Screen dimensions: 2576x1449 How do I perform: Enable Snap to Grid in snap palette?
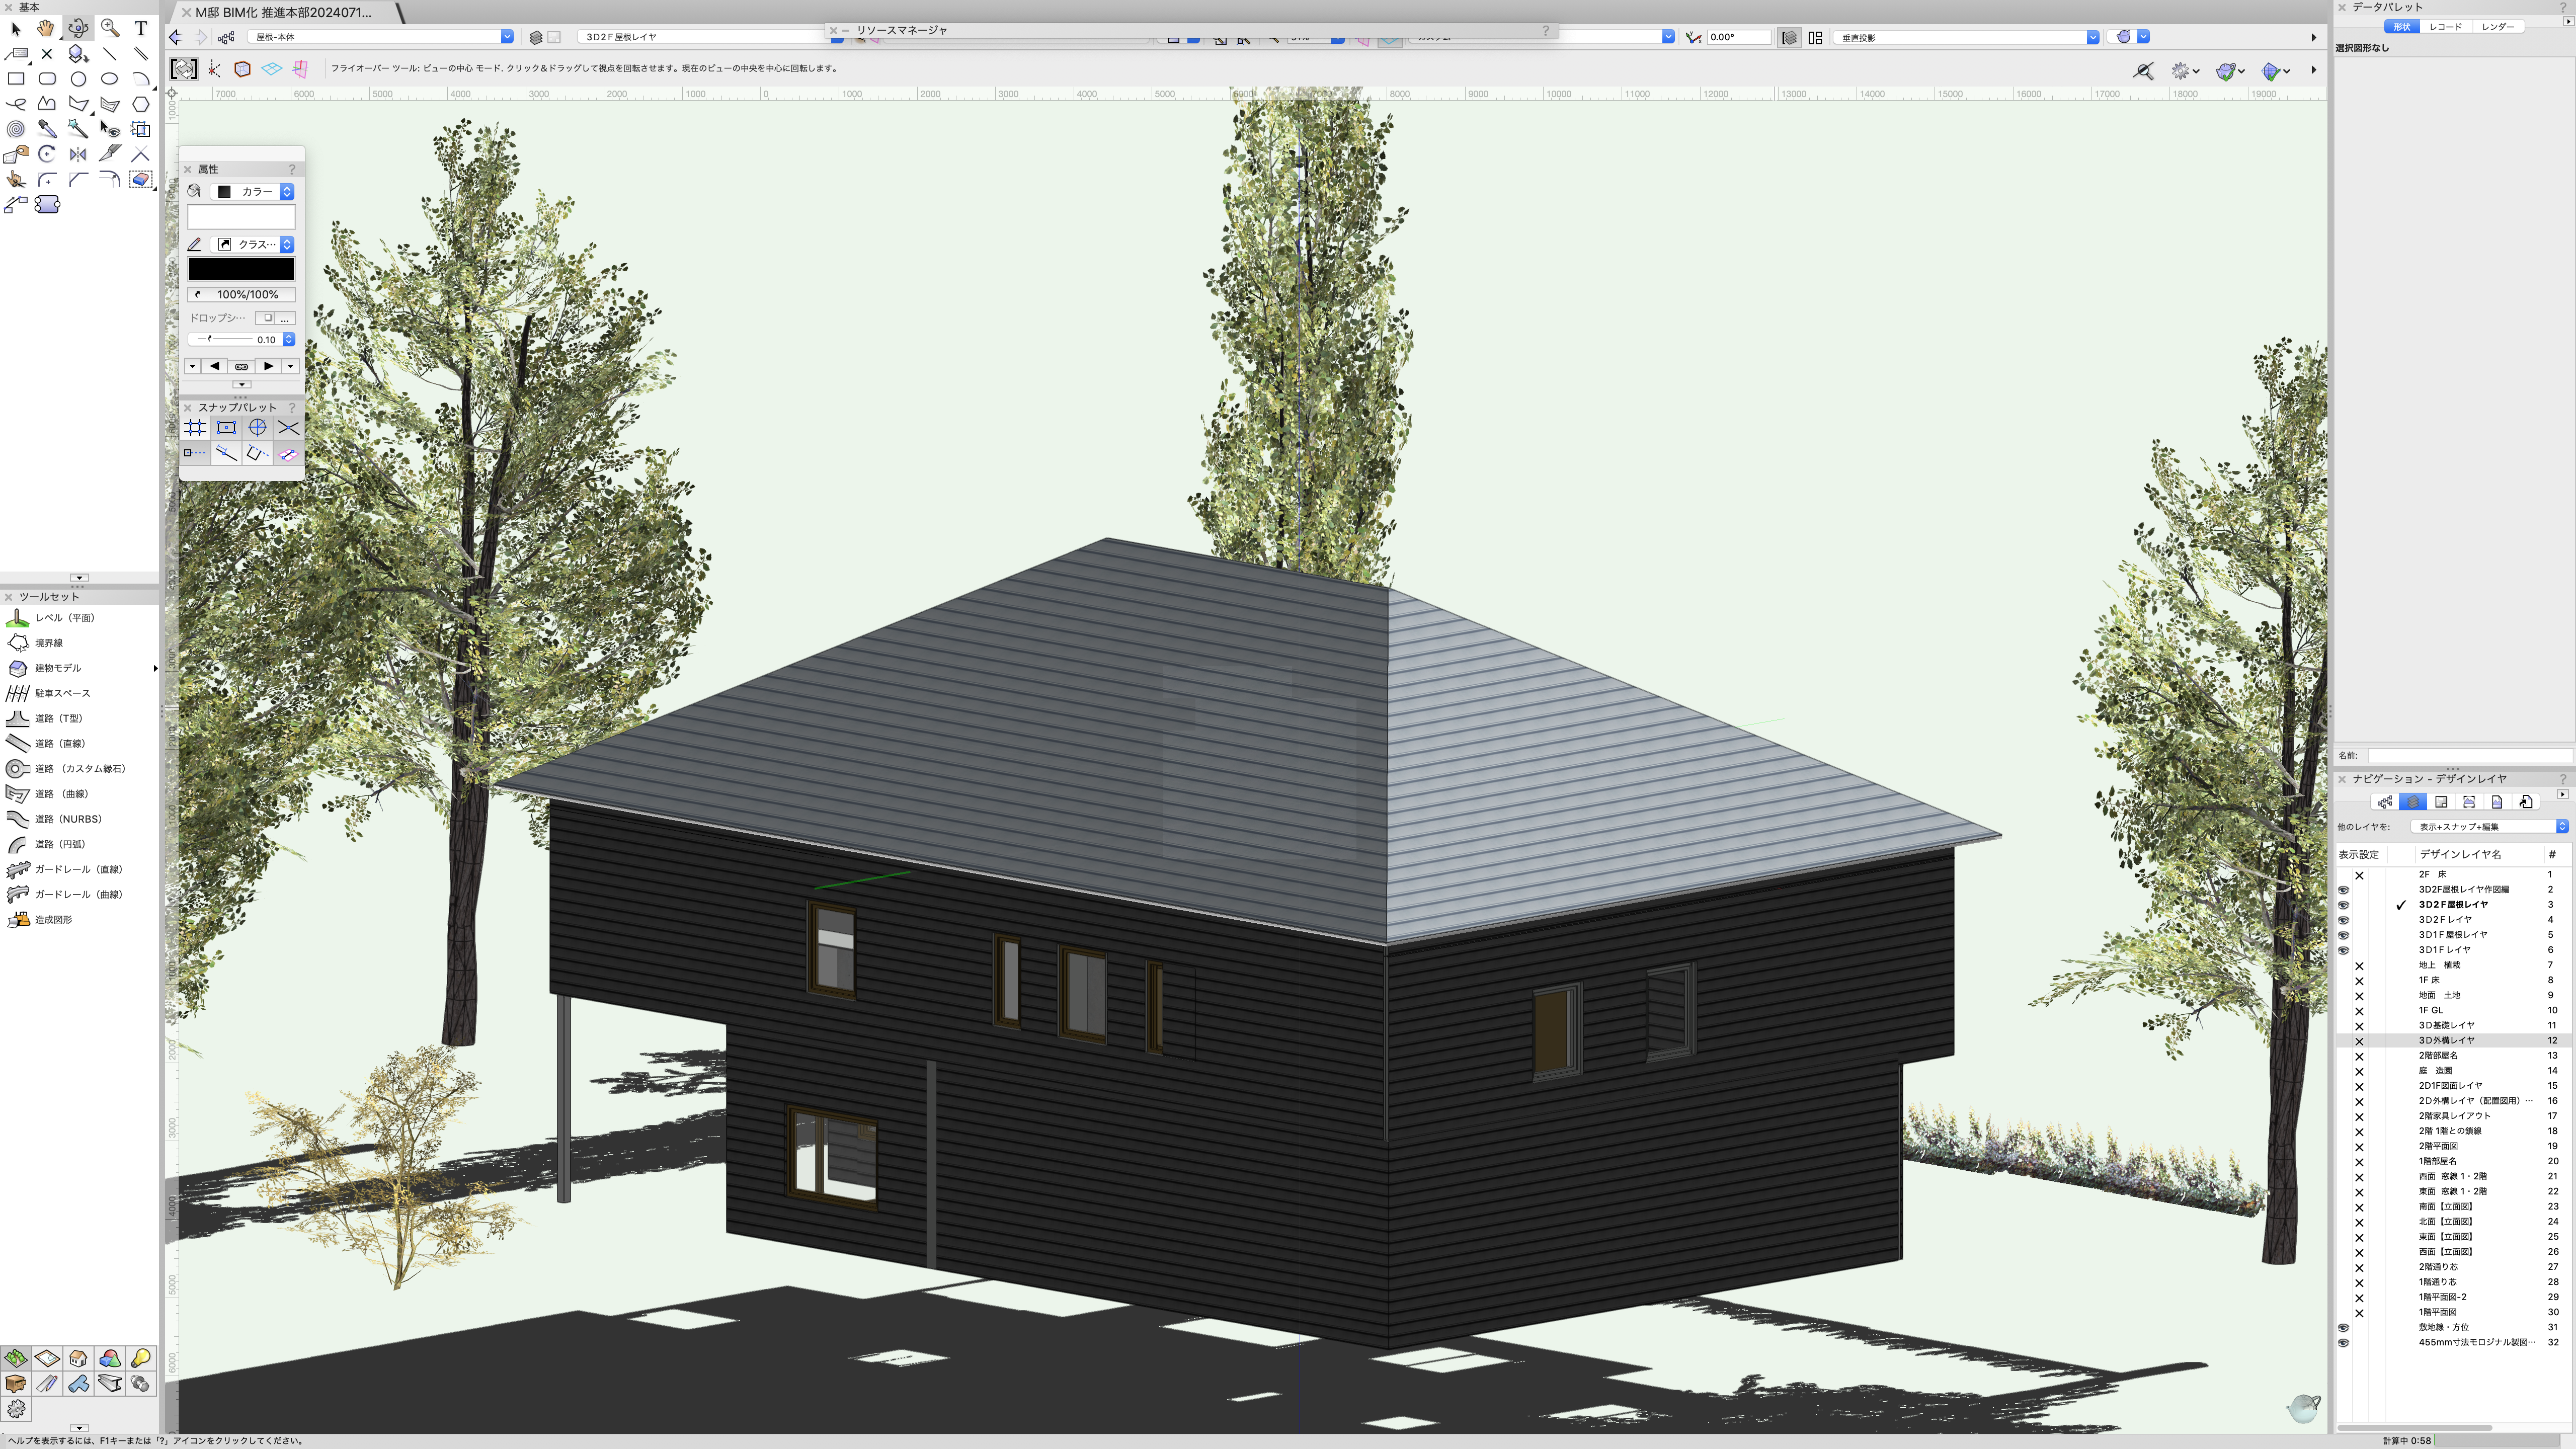tap(196, 428)
